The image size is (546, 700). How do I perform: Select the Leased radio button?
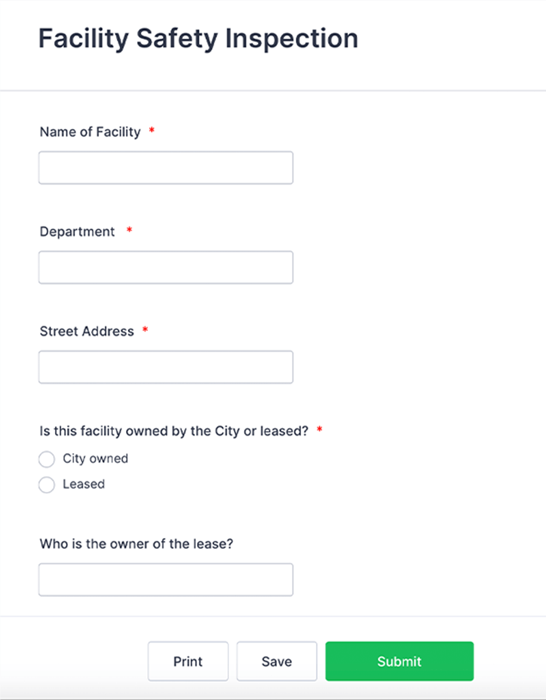coord(47,485)
